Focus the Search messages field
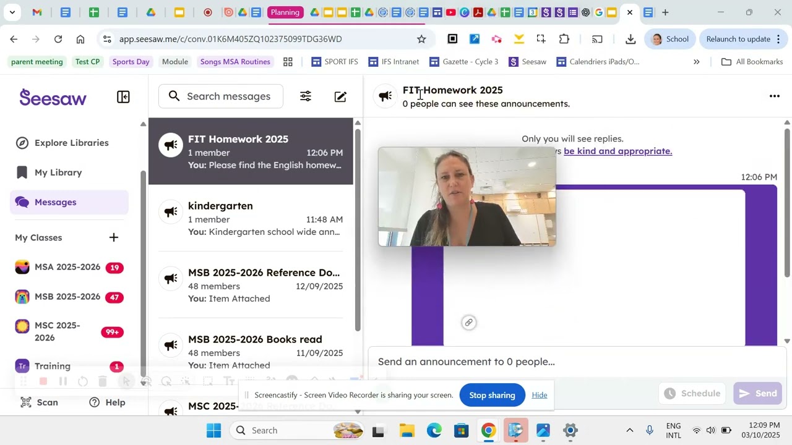 click(221, 96)
